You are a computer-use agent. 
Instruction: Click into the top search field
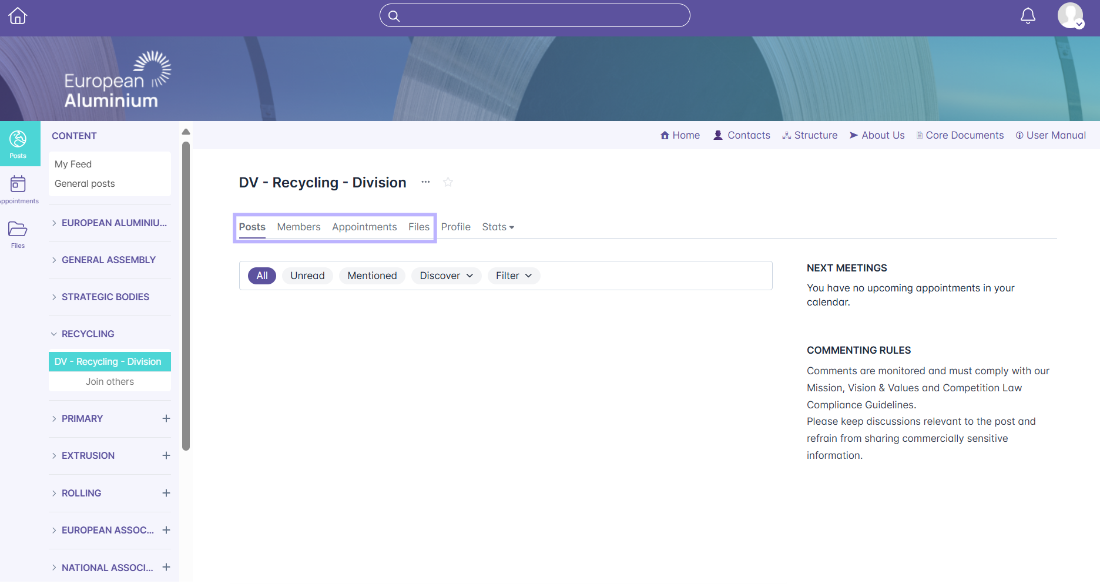[535, 16]
